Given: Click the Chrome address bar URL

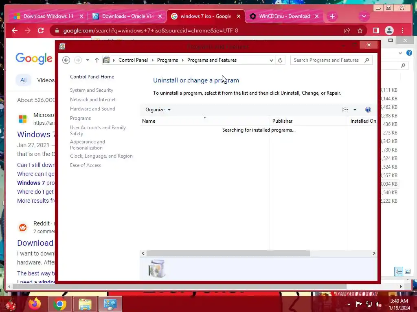Looking at the screenshot, I should [x=151, y=30].
